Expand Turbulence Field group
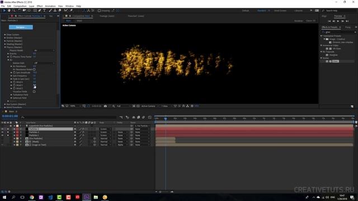The image size is (358, 201). 11,94
